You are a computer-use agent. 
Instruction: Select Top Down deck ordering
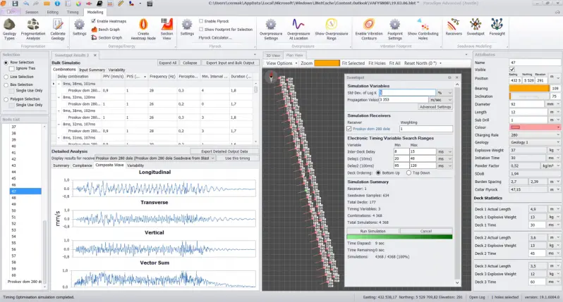(x=408, y=172)
